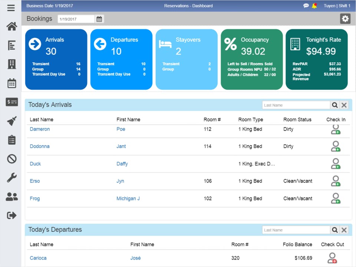Check out guest José Carioca
The width and height of the screenshot is (356, 267).
333,258
